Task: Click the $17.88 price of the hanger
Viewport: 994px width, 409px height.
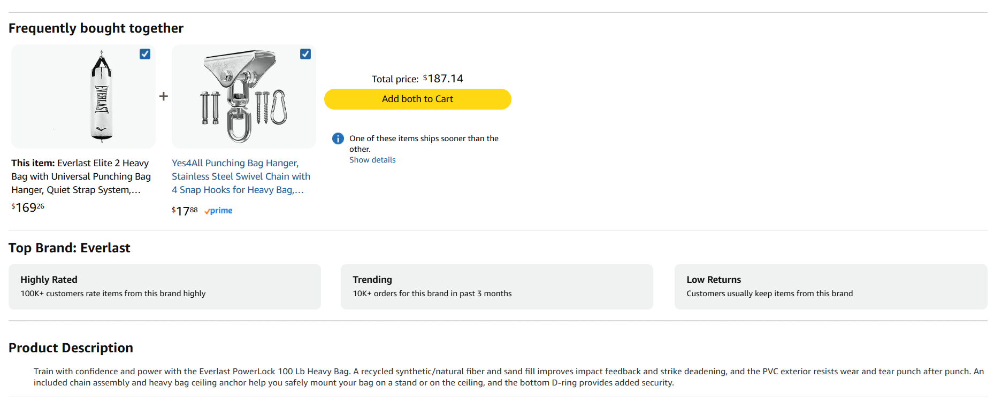Action: point(185,211)
